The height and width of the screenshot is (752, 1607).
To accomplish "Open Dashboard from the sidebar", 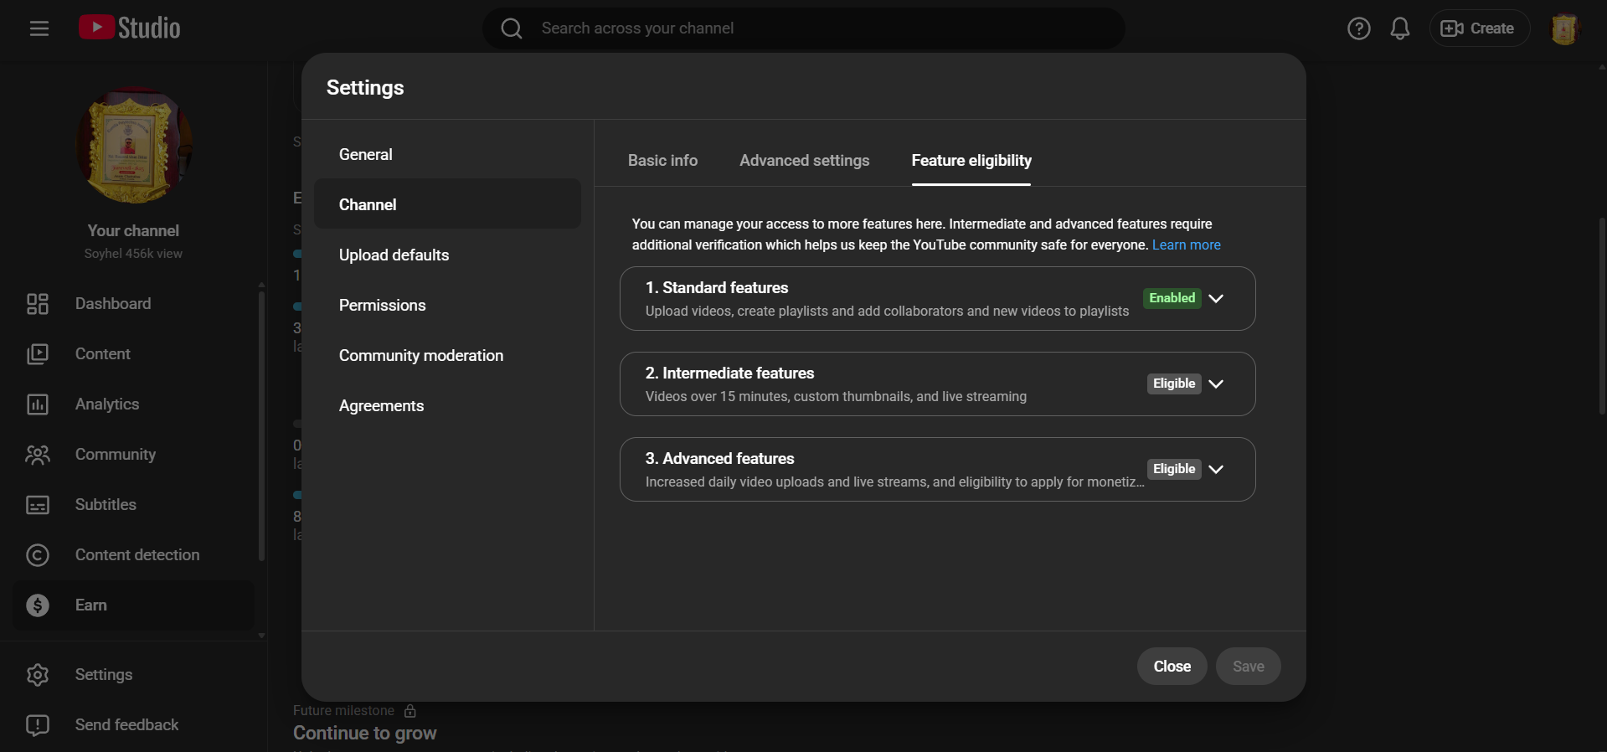I will (x=112, y=304).
